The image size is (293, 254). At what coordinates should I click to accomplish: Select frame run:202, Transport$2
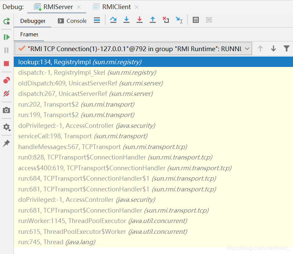coord(153,104)
